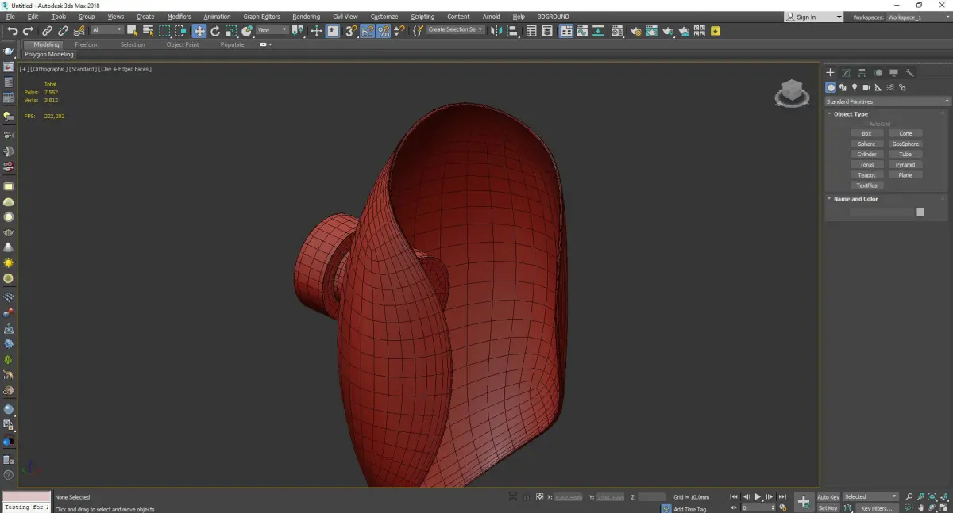Click the Mirror tool icon
This screenshot has width=953, height=513.
tap(496, 31)
